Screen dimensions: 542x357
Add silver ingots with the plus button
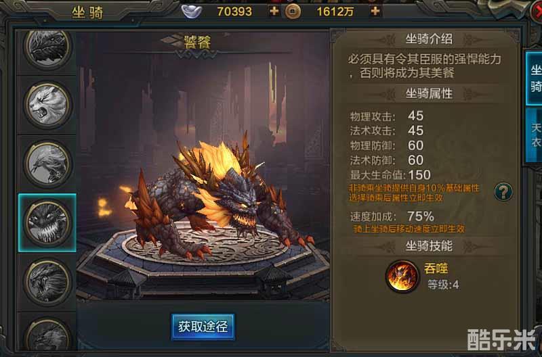click(x=274, y=11)
